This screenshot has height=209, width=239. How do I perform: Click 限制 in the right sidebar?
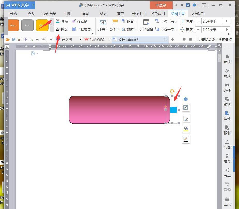pyautogui.click(x=227, y=130)
